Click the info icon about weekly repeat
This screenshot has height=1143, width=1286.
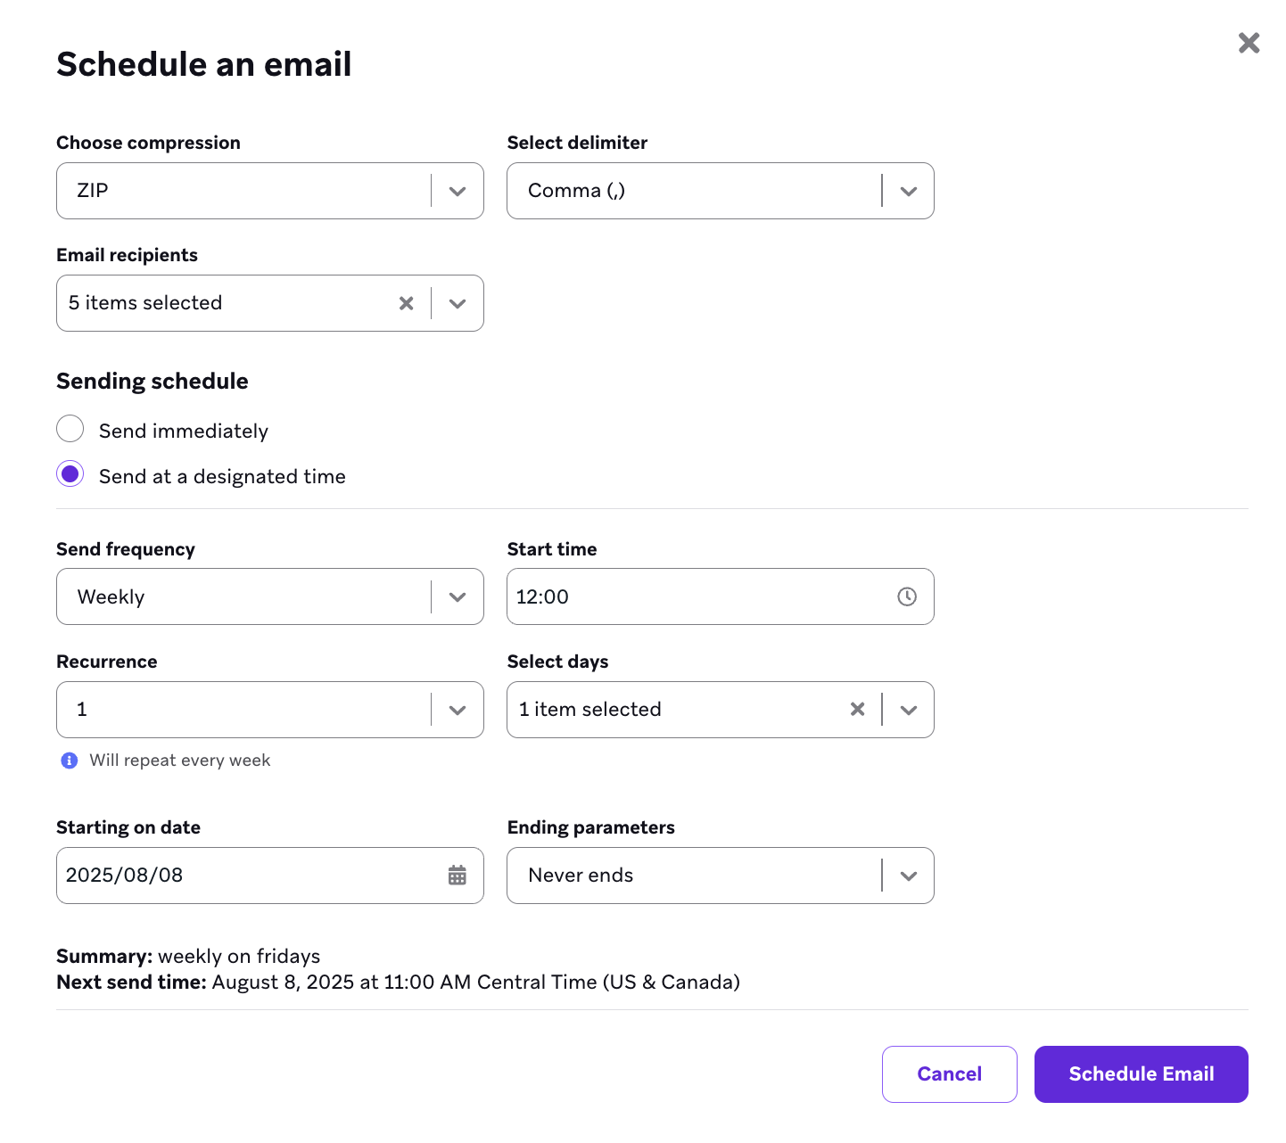tap(69, 761)
